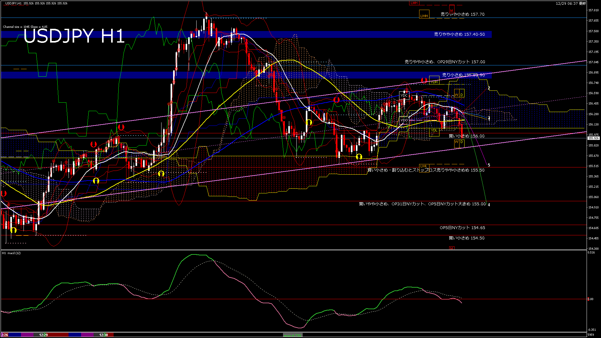The image size is (601, 338).
Task: Click the 買い小さめ 156.00 label
Action: click(x=466, y=136)
